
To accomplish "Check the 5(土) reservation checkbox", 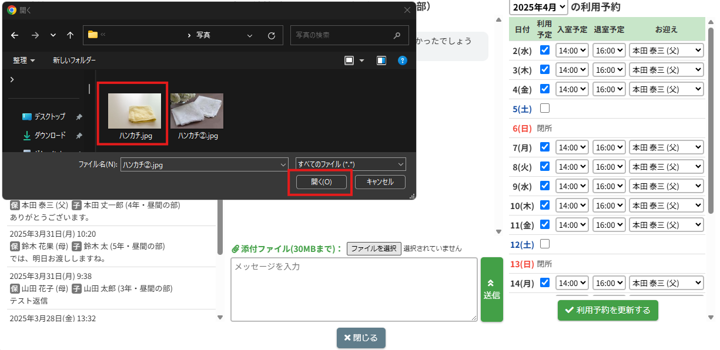I will [x=545, y=108].
